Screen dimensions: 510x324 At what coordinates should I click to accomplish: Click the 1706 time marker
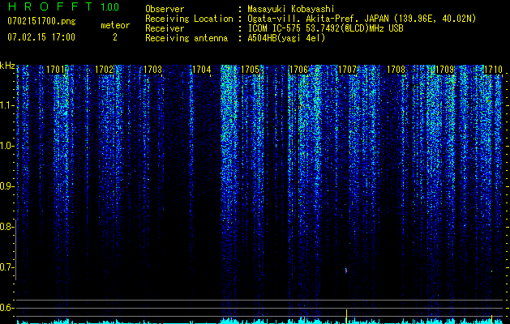[x=298, y=70]
